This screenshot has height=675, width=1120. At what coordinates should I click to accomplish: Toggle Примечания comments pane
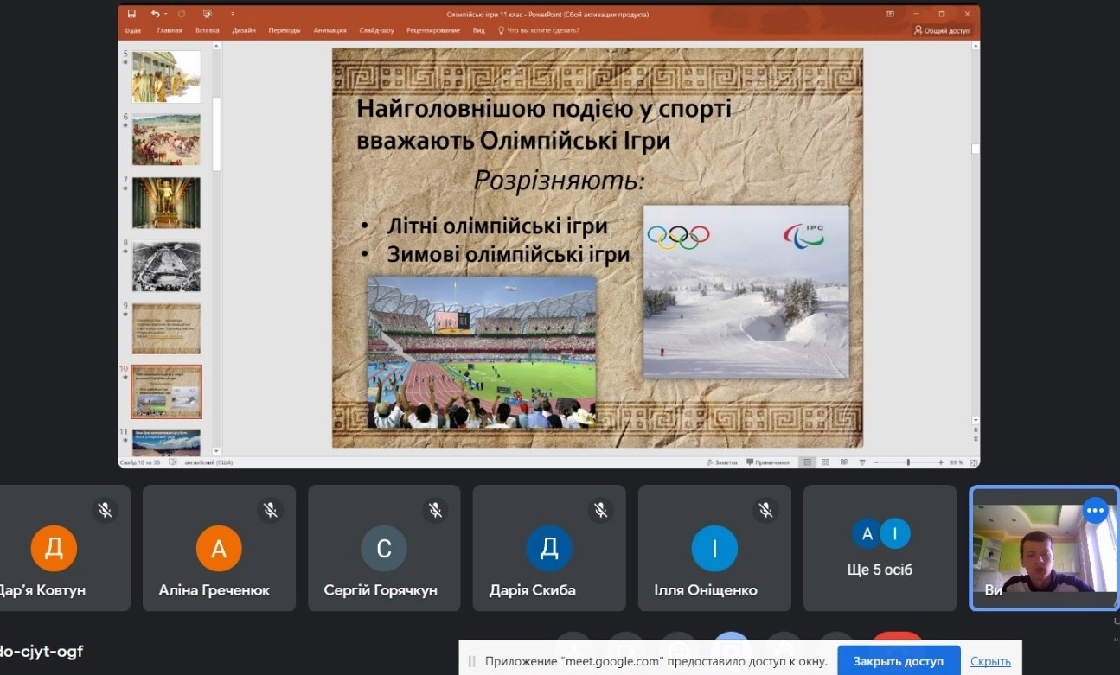[767, 462]
